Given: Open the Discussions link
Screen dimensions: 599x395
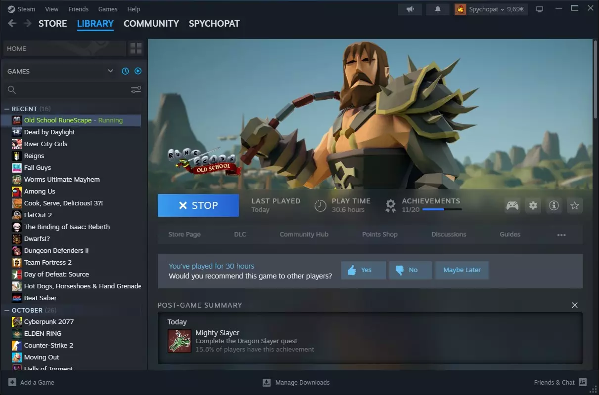Looking at the screenshot, I should coord(449,235).
